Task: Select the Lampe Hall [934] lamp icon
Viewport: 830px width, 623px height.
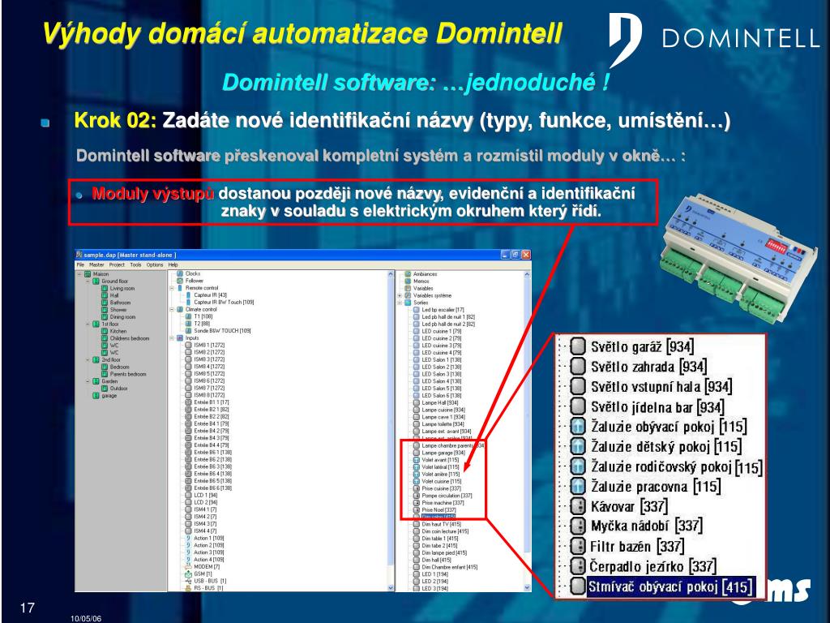Action: (x=417, y=402)
